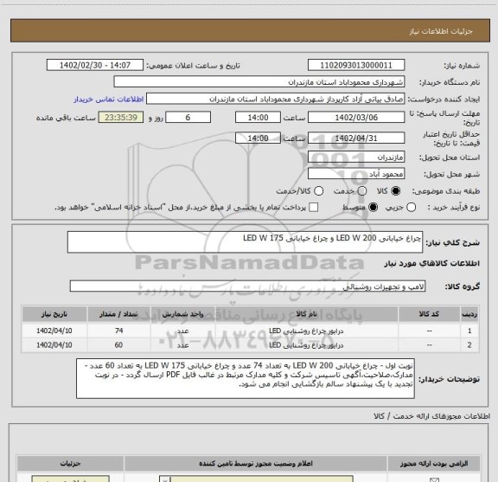
Task: Click the buyer organization name field
Action: (259, 82)
